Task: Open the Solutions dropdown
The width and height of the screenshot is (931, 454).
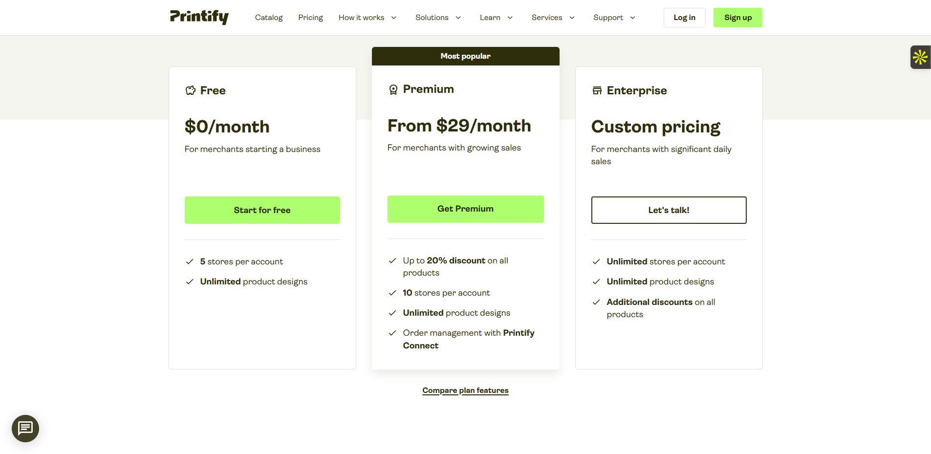Action: point(458,18)
